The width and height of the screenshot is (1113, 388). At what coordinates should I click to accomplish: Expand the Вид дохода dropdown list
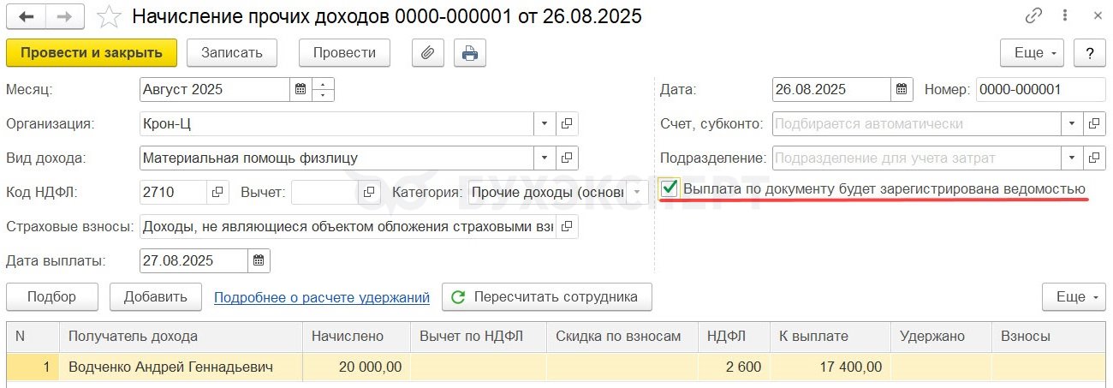click(545, 158)
